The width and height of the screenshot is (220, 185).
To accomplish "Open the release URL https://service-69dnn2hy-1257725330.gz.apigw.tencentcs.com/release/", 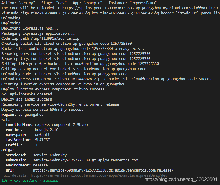I will point(103,170).
